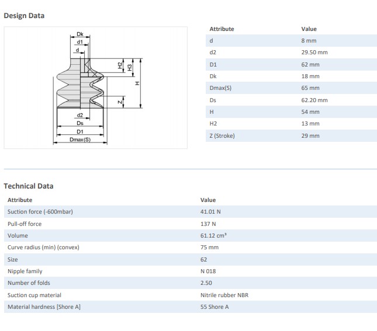Click the 29.50 mm value cell
This screenshot has height=331, width=377.
[314, 53]
